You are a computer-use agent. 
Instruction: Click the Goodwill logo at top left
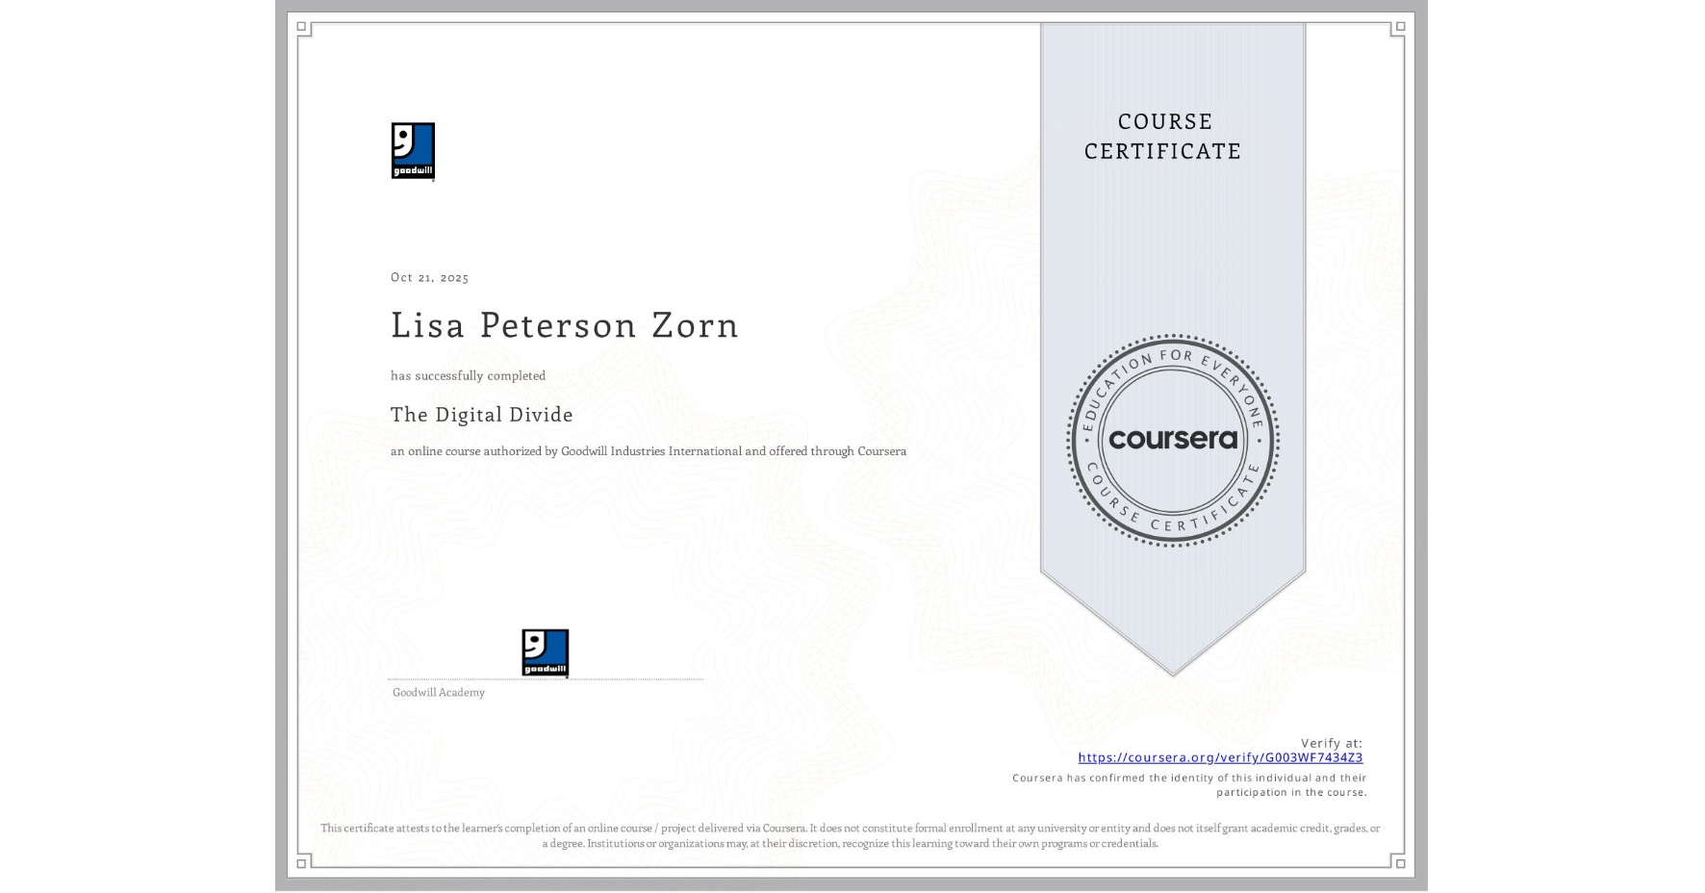(413, 151)
